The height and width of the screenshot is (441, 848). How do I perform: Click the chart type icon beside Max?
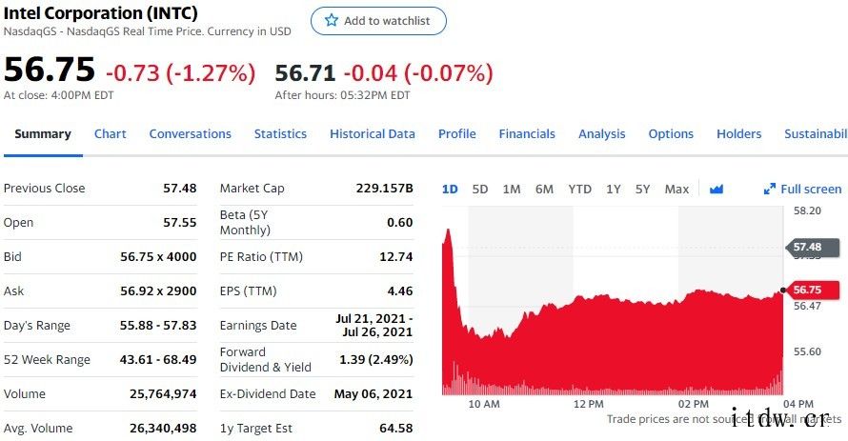(717, 190)
